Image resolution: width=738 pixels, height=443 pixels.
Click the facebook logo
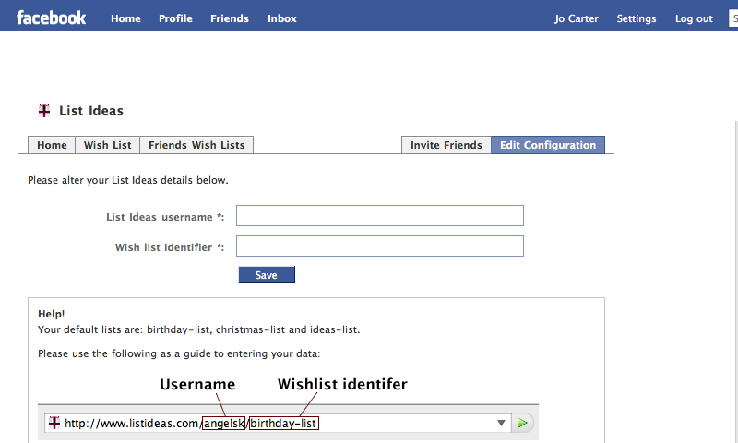pos(52,18)
